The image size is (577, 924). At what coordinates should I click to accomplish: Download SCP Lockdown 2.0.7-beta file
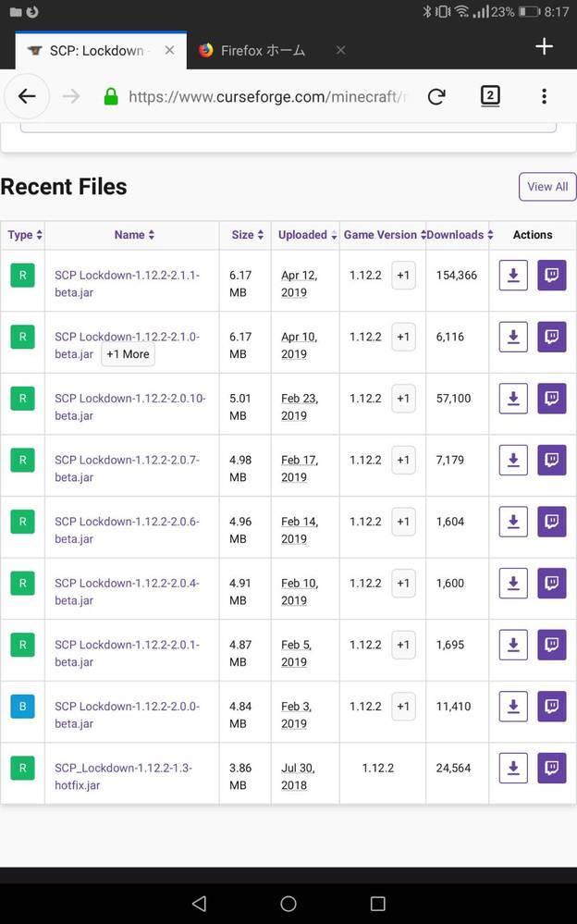point(513,461)
